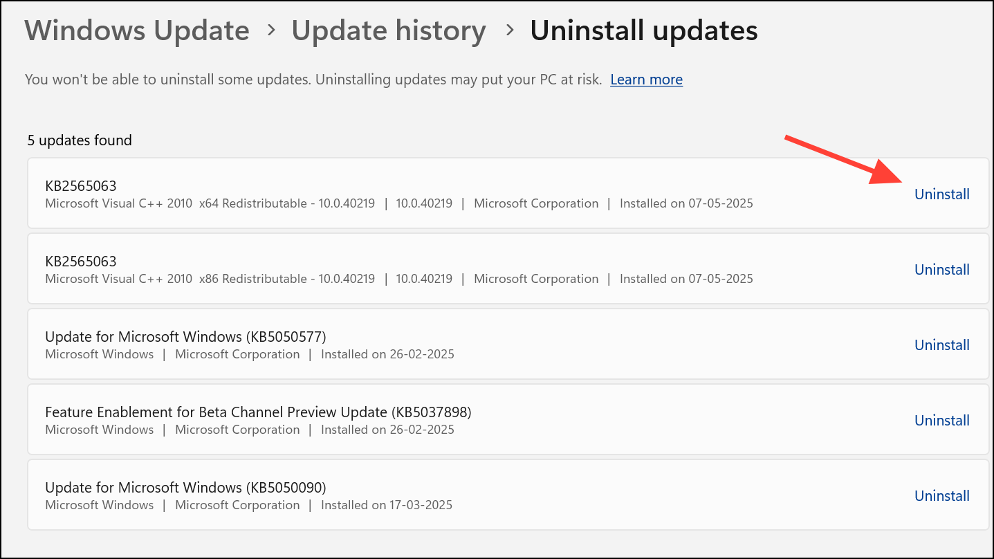994x559 pixels.
Task: Uninstall Update for Microsoft Windows KB5050577
Action: (x=942, y=345)
